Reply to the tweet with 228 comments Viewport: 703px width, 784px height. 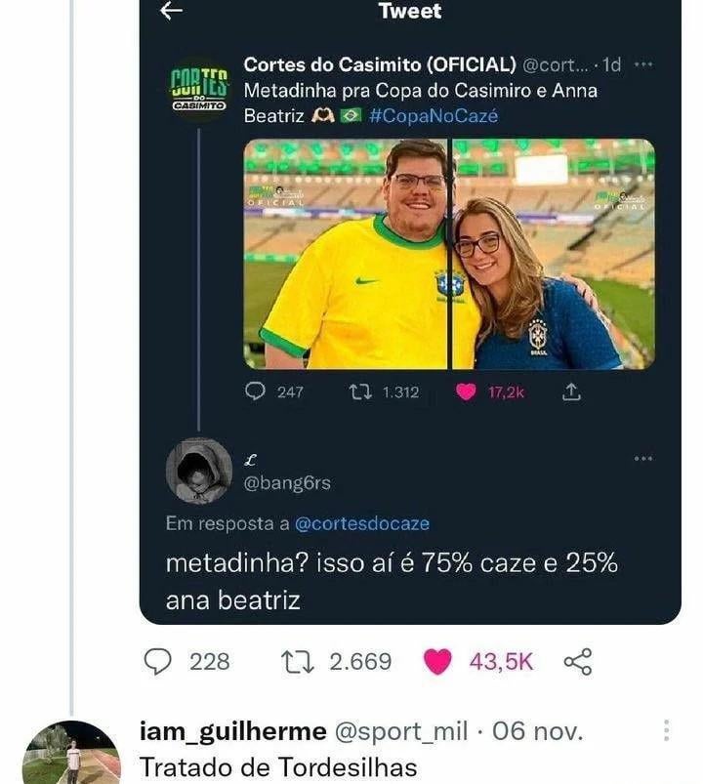(158, 662)
